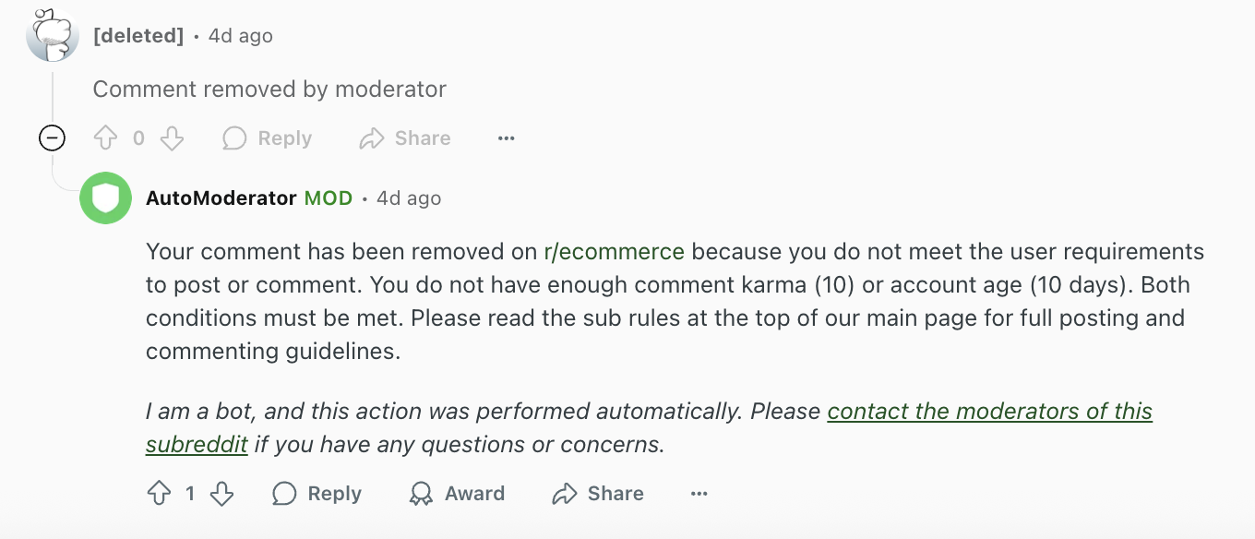
Task: Share the AutoModerator comment
Action: (596, 493)
